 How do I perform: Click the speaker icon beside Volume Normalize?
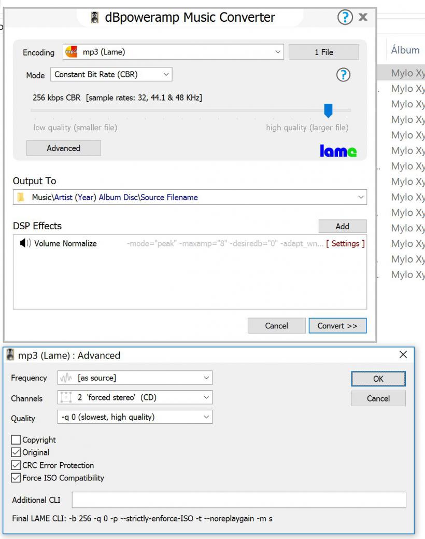25,244
